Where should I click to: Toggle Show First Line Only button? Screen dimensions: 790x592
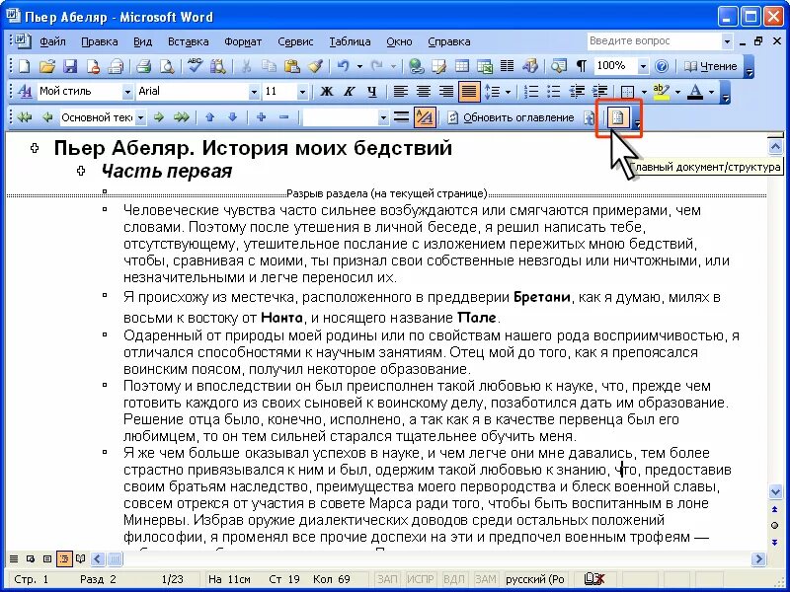(401, 117)
